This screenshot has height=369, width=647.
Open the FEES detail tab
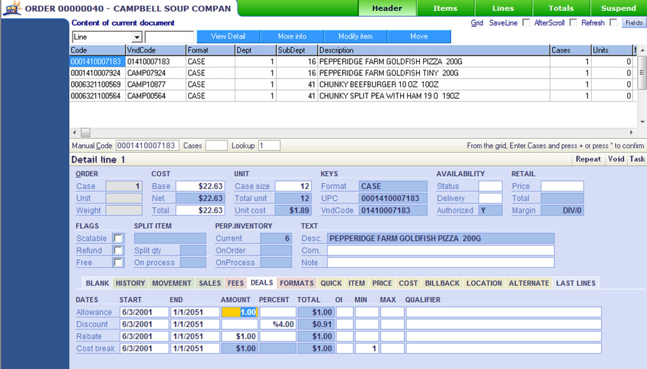pos(235,283)
